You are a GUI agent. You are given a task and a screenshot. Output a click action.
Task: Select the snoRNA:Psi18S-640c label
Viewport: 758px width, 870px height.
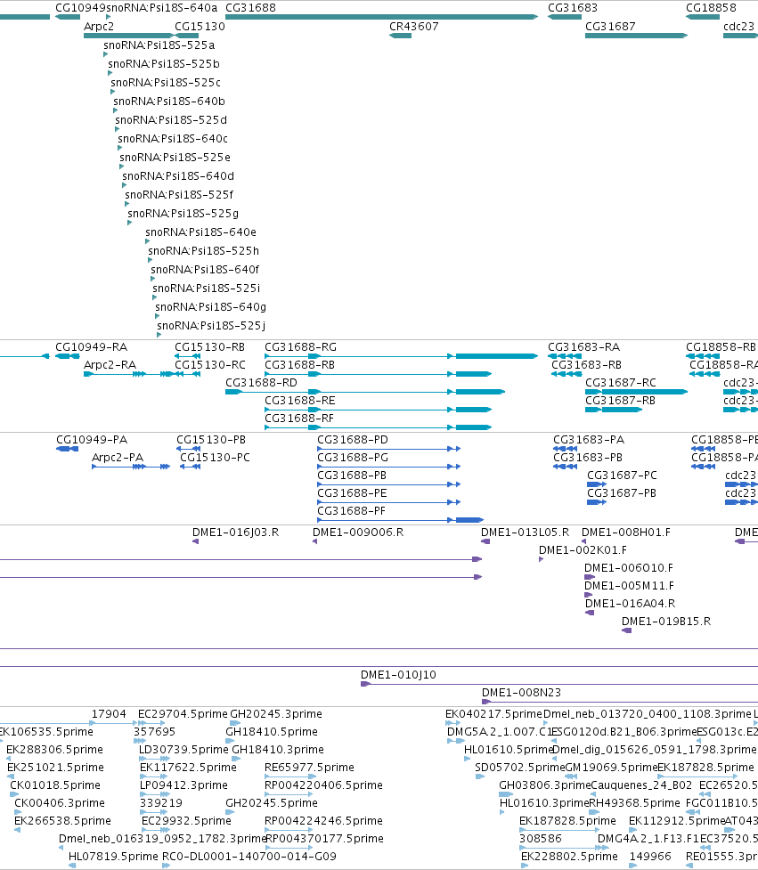(x=173, y=139)
